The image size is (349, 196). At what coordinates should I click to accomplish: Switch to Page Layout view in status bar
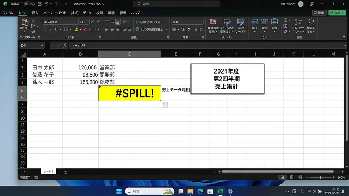pyautogui.click(x=291, y=177)
